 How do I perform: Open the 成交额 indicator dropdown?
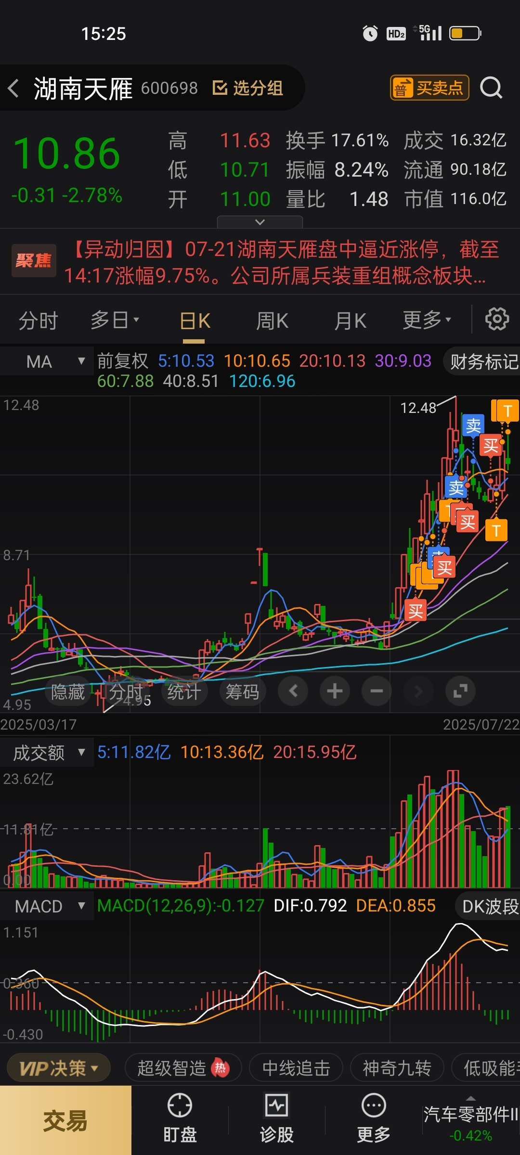(47, 752)
